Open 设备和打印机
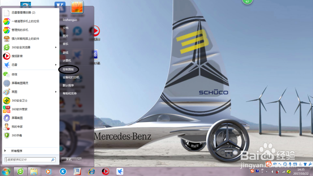Viewport: 313px width, 176px height. click(71, 78)
